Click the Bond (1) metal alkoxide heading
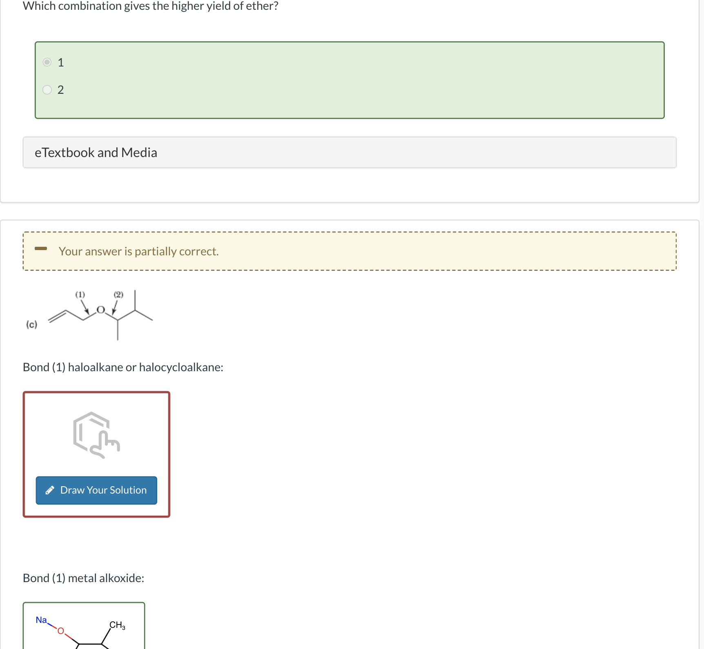This screenshot has width=704, height=649. pyautogui.click(x=83, y=578)
